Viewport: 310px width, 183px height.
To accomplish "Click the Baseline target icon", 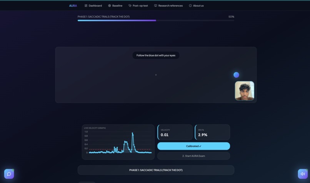I will (109, 6).
